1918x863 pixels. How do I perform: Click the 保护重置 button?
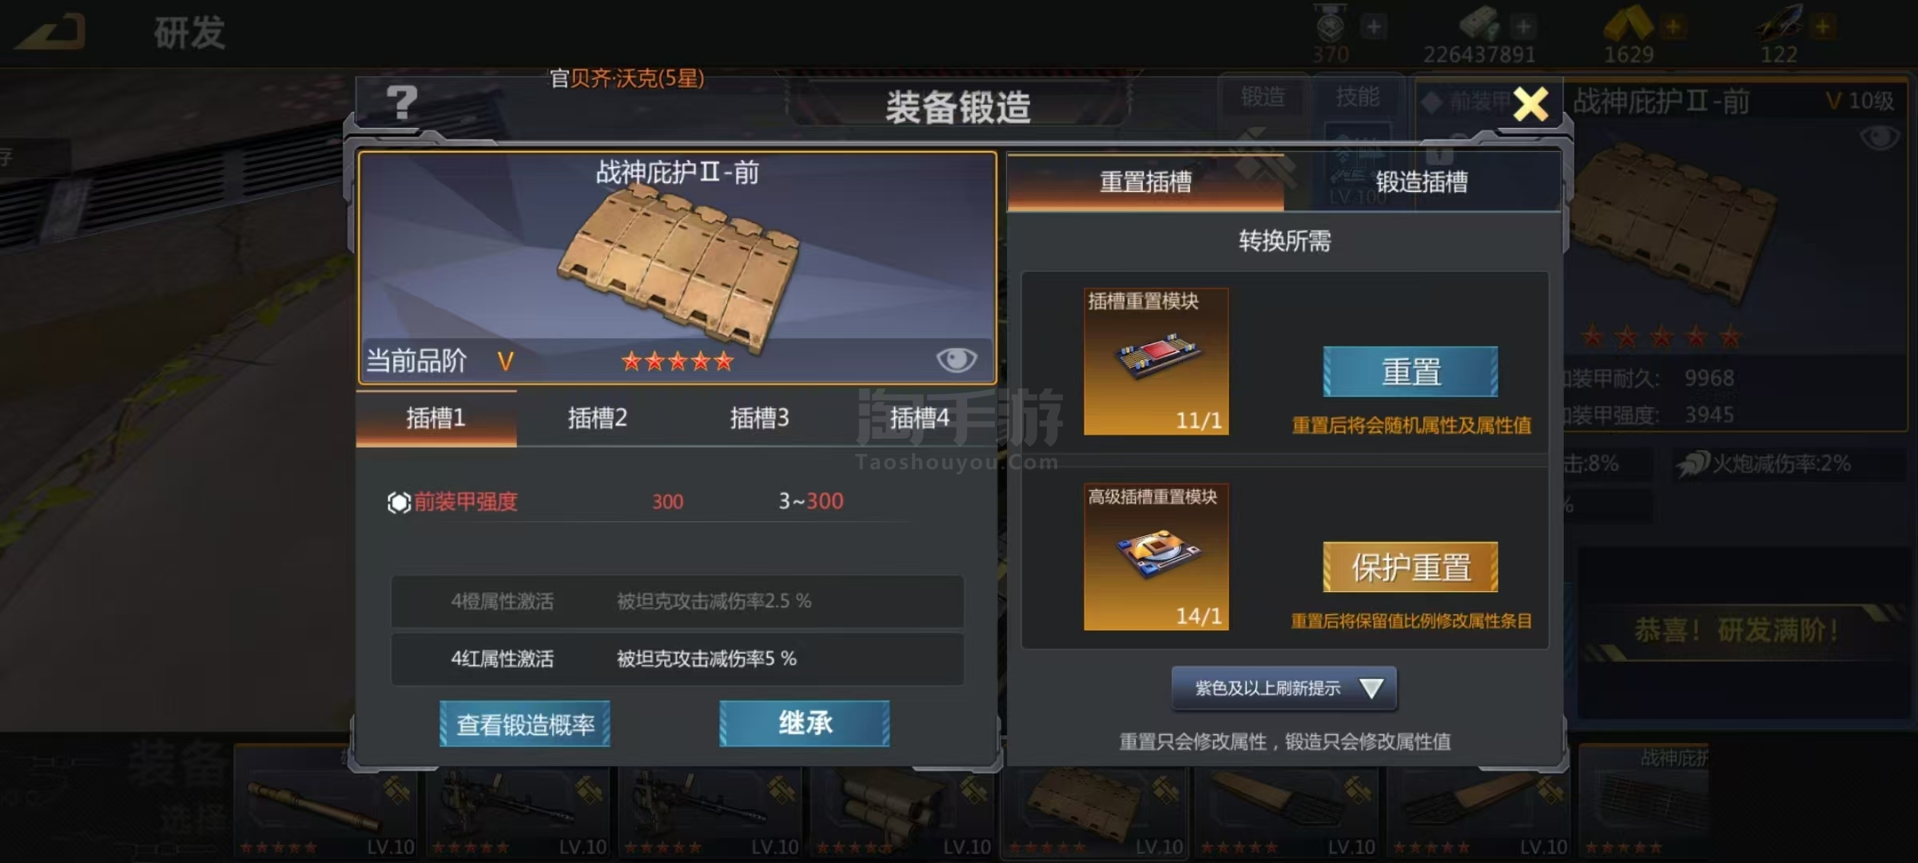(x=1411, y=567)
